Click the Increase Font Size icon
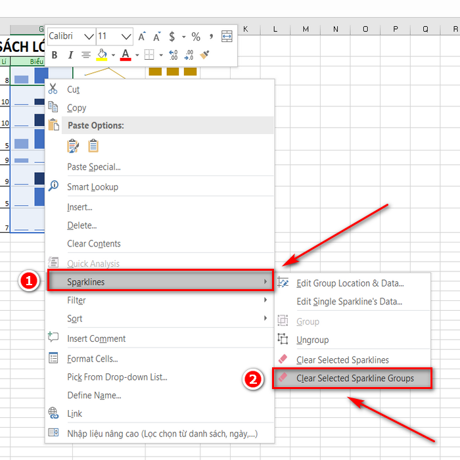Viewport: 460px width, 460px height. (142, 36)
